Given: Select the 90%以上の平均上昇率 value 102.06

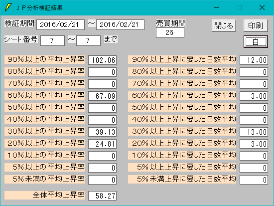Looking at the screenshot, I should click(103, 60).
